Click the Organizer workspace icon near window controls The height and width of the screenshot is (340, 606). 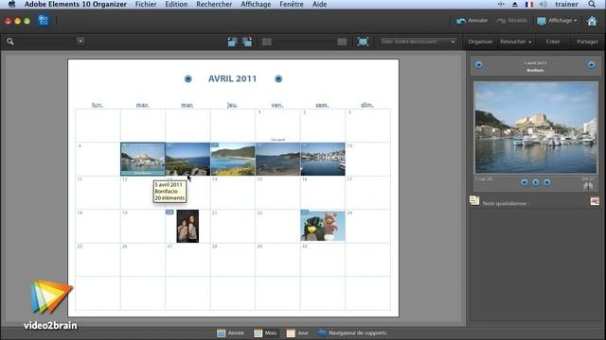44,21
